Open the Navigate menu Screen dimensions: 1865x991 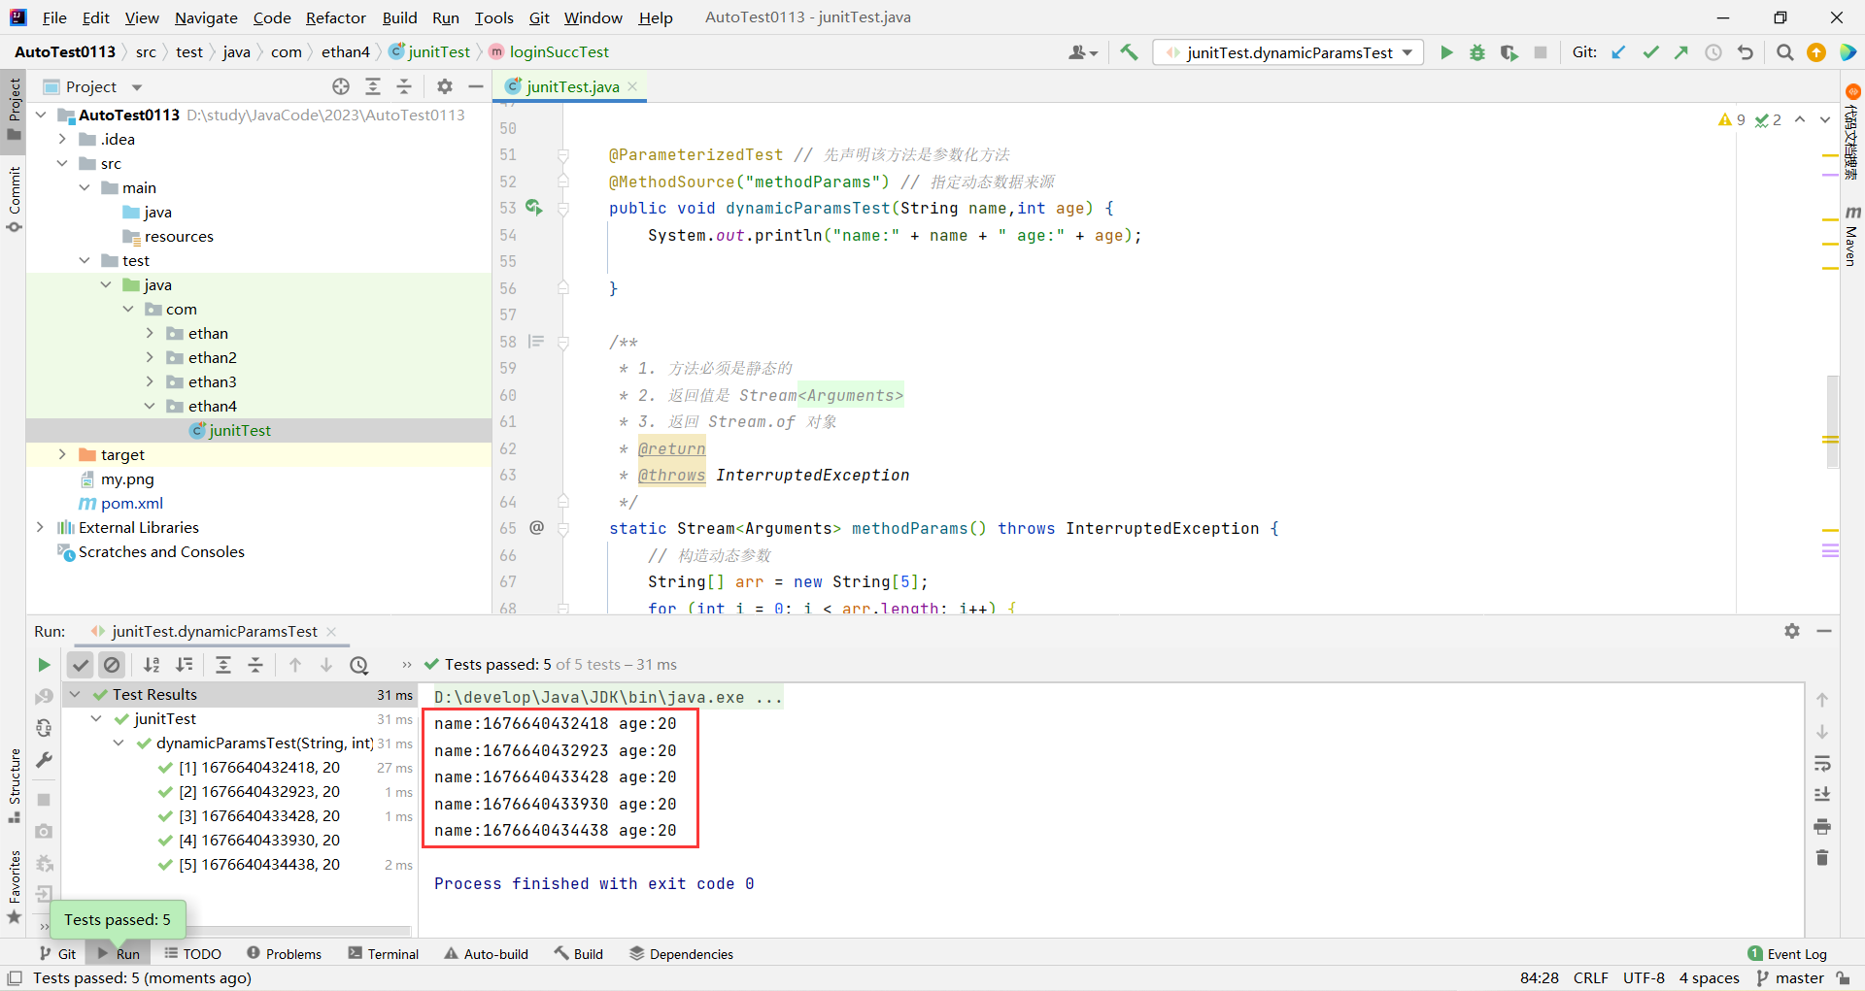[x=206, y=17]
